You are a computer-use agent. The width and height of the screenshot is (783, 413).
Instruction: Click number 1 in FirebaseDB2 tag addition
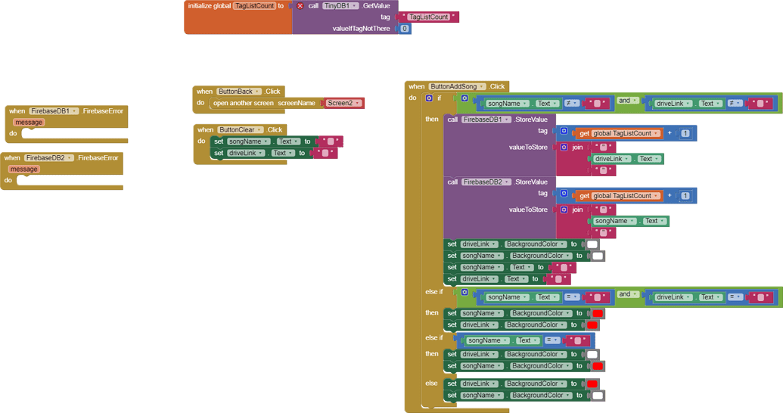pyautogui.click(x=685, y=196)
